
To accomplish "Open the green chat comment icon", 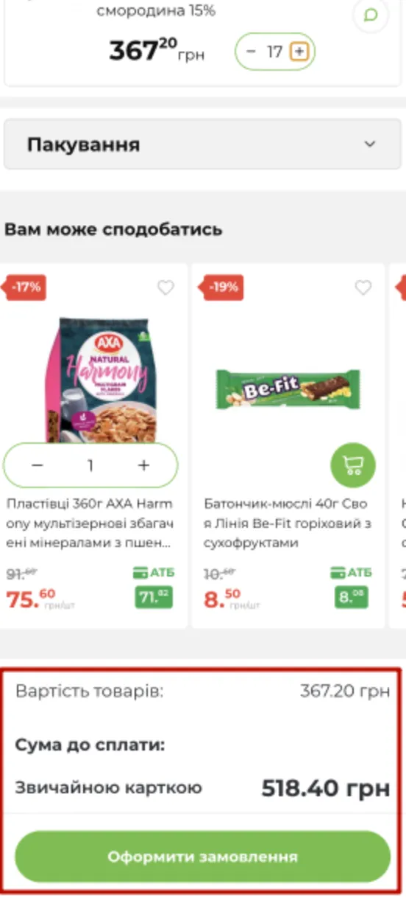I will 371,15.
